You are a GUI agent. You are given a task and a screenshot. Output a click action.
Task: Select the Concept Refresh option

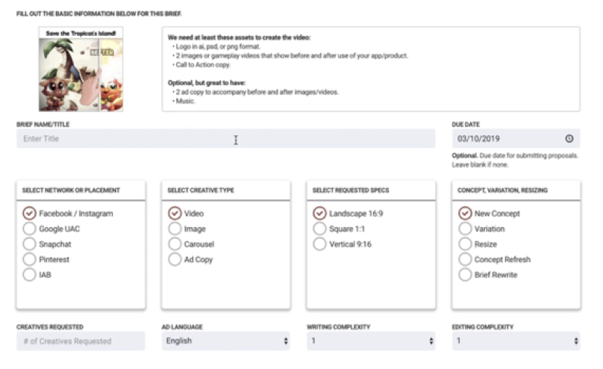[x=465, y=259]
